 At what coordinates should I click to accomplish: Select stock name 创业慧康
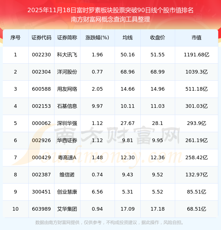67,192
